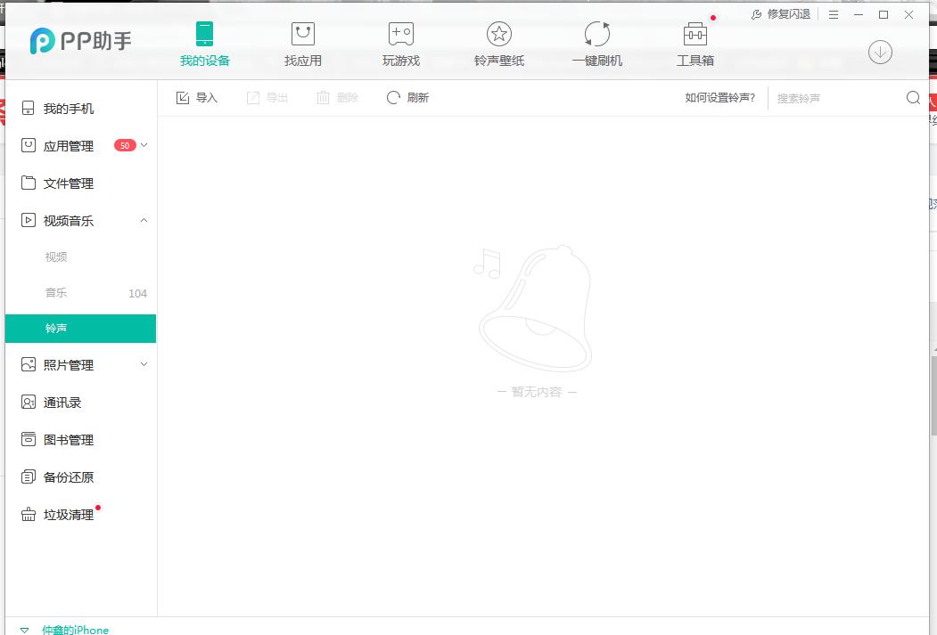Open the 工具箱 toolbox
The width and height of the screenshot is (937, 635).
(x=695, y=43)
